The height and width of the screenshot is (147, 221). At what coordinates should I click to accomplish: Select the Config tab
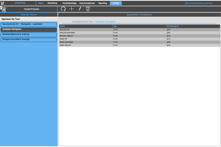click(115, 3)
